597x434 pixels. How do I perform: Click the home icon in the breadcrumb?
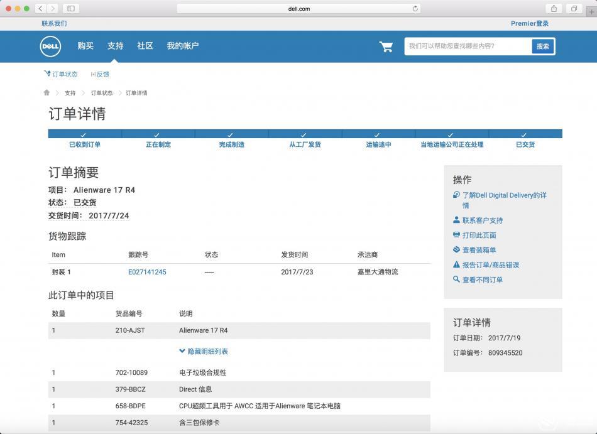(47, 92)
